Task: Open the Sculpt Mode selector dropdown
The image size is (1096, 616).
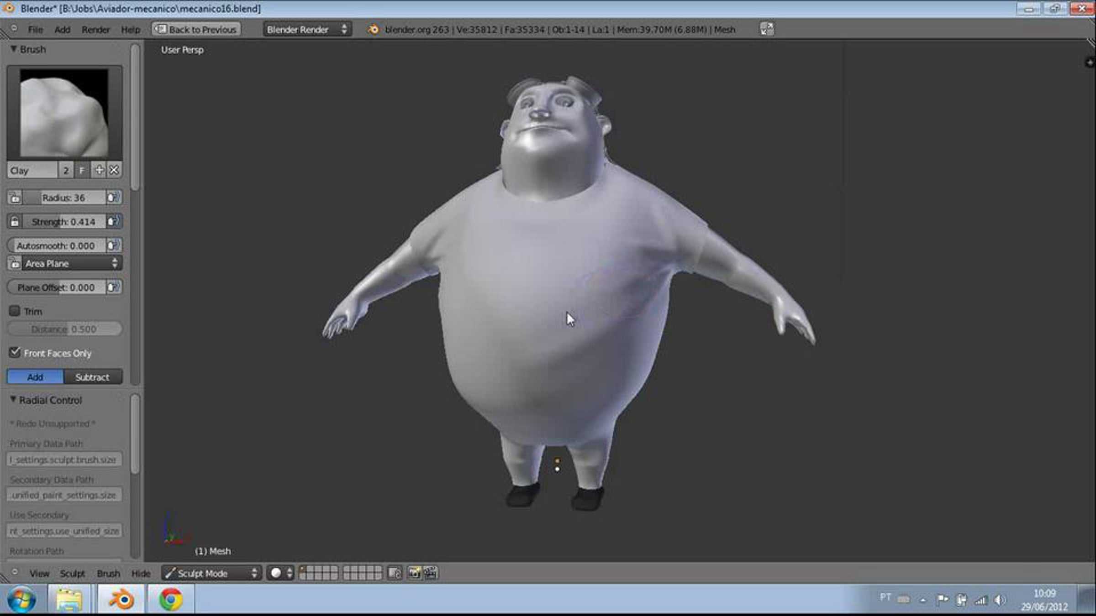Action: point(212,573)
